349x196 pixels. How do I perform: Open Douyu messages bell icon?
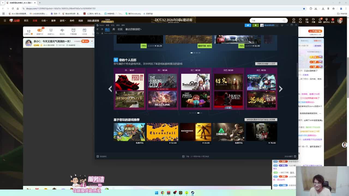point(320,20)
